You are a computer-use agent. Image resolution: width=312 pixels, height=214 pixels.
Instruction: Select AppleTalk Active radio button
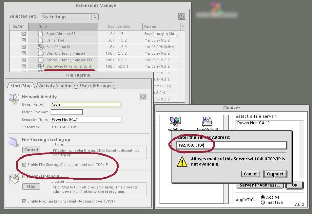pos(263,197)
